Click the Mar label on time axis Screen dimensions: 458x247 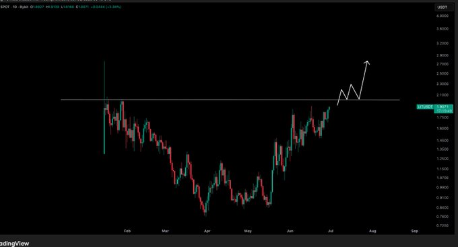point(165,231)
